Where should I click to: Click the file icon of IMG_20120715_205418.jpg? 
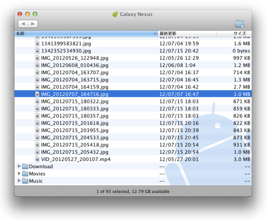(x=37, y=145)
